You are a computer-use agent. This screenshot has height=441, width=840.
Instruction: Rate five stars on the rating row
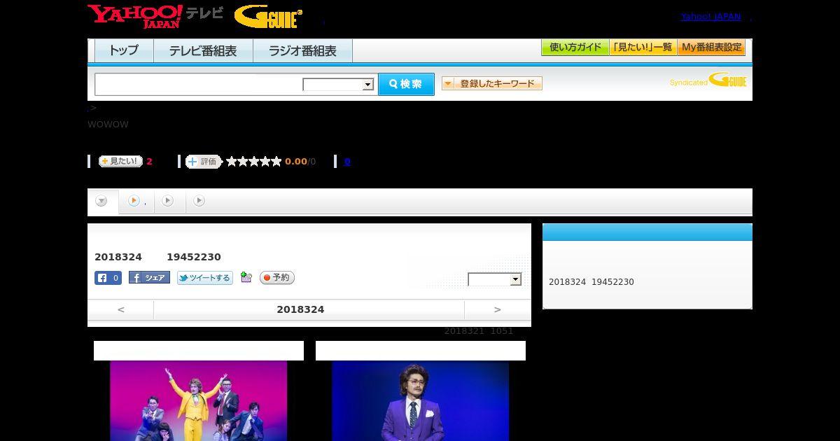click(x=276, y=162)
